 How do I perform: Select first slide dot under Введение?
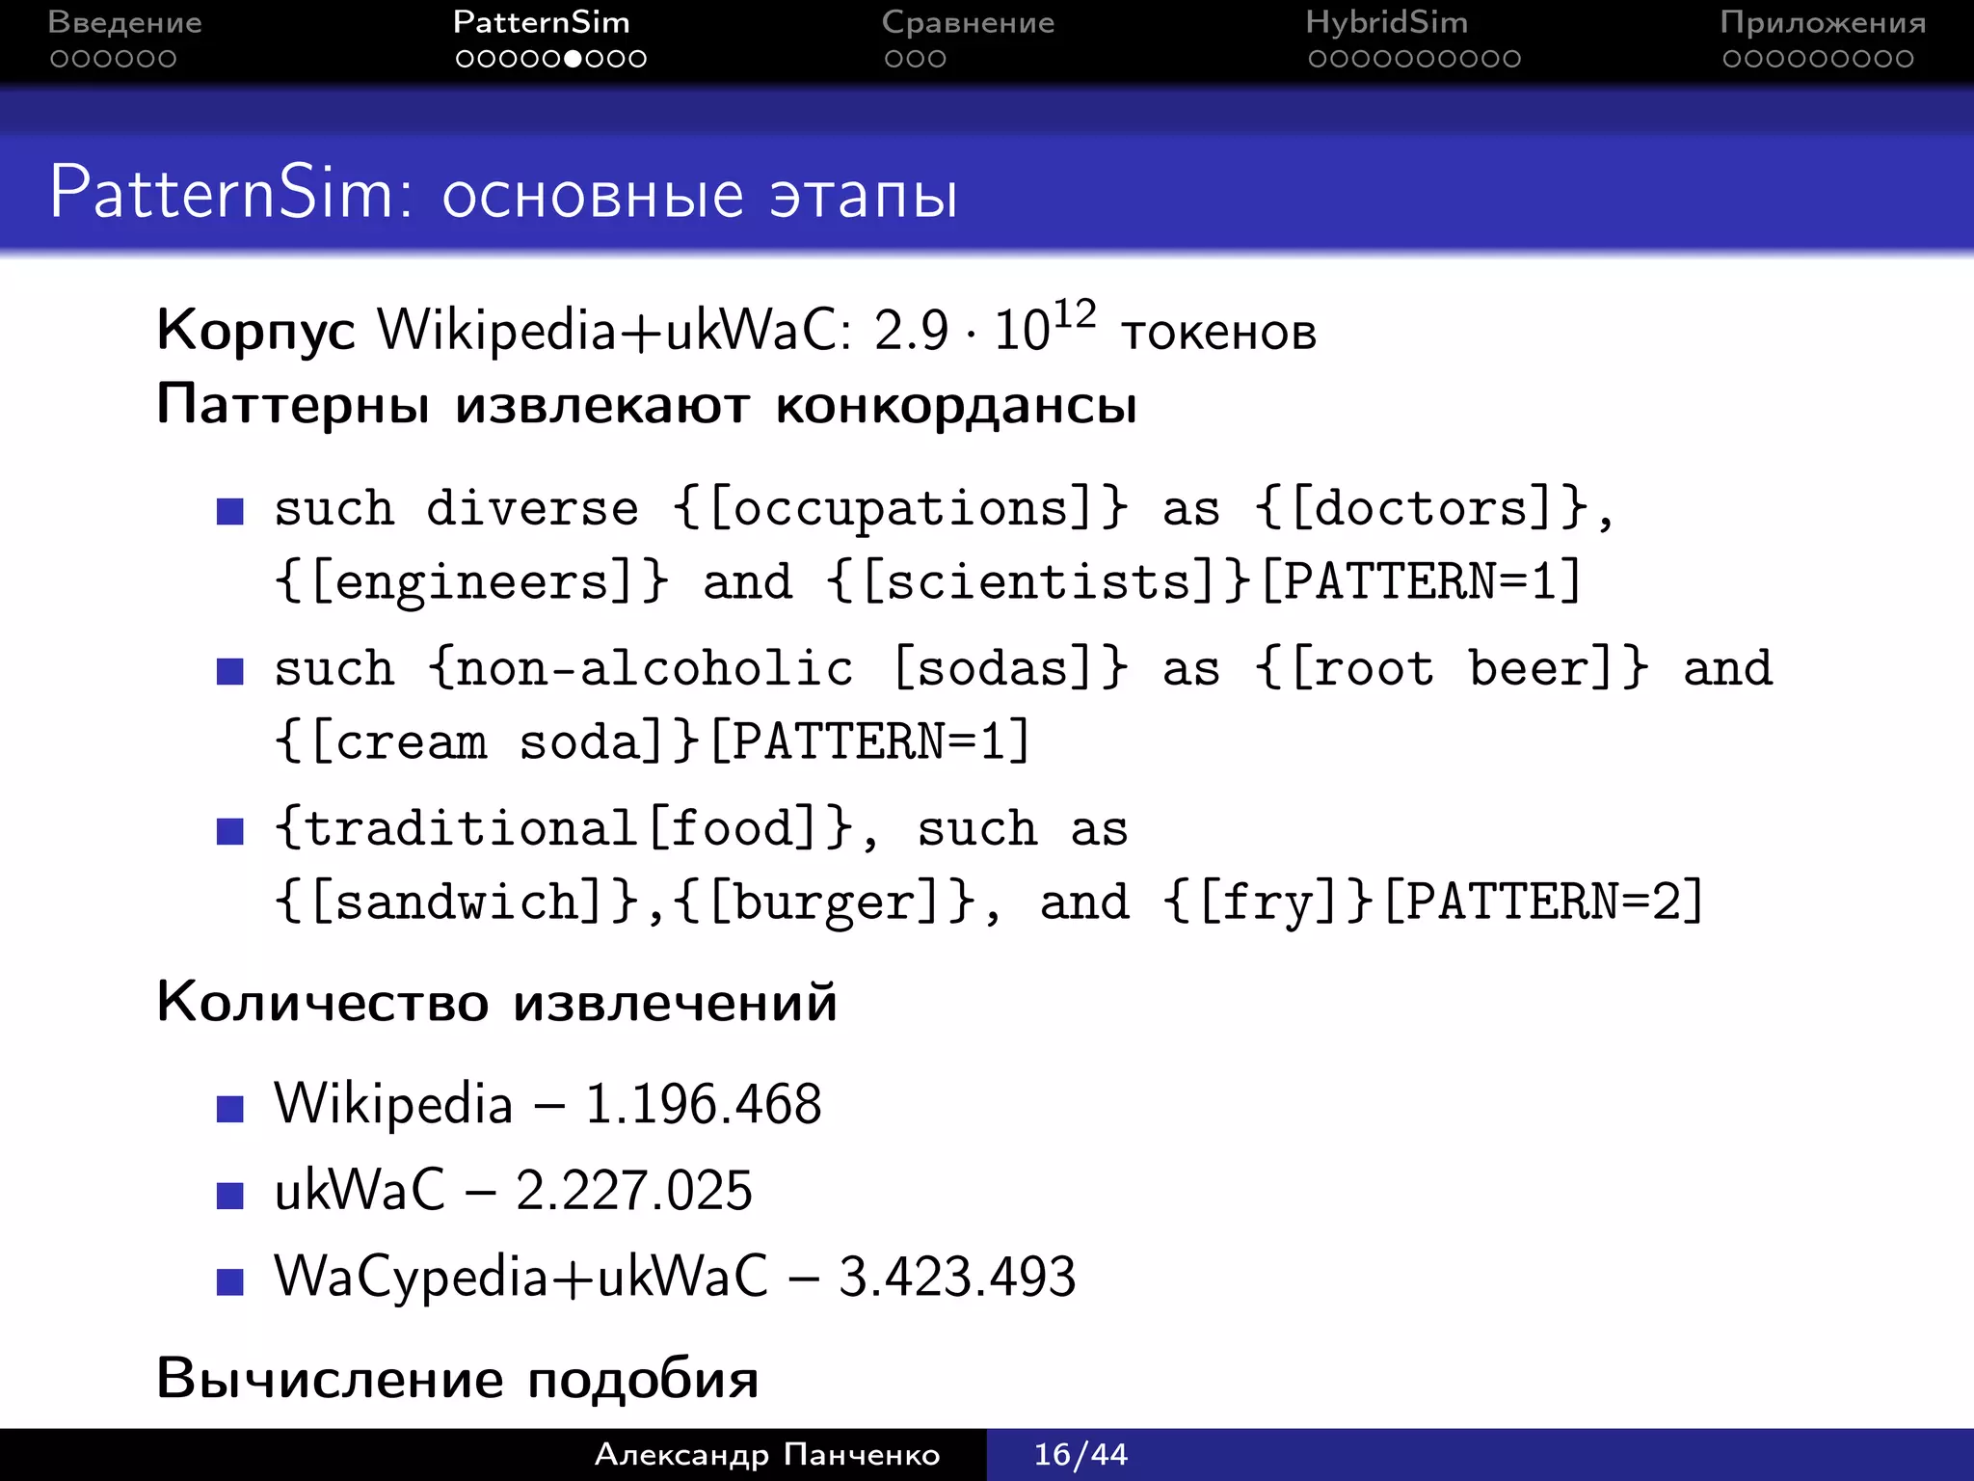[60, 59]
